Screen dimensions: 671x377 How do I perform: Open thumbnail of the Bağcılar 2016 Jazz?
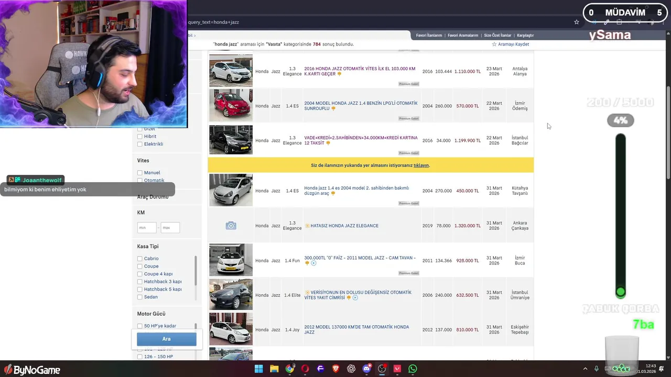(x=231, y=140)
